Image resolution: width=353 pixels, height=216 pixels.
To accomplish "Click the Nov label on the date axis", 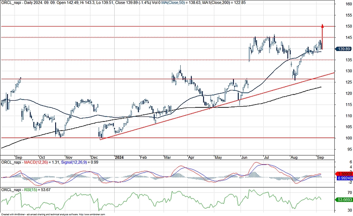I will click(x=69, y=158).
